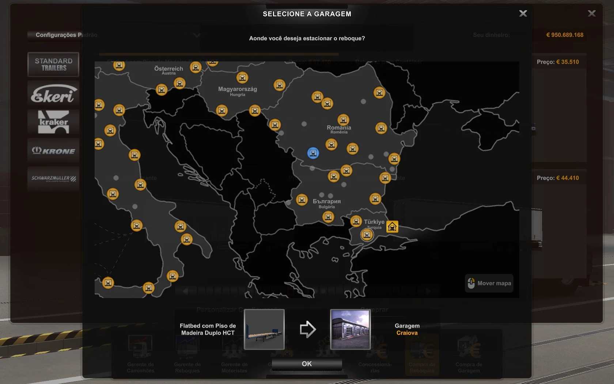Open the Krone trailer brand tab
Viewport: 614px width, 384px height.
pyautogui.click(x=53, y=151)
